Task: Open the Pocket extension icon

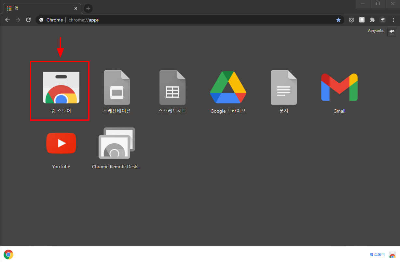Action: point(352,20)
